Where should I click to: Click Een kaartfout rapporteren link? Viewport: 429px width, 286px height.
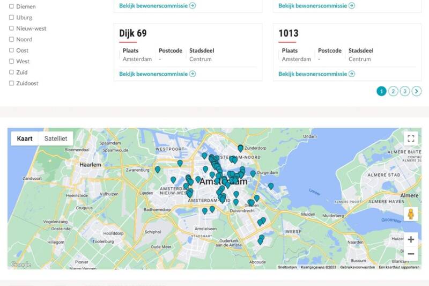[399, 267]
